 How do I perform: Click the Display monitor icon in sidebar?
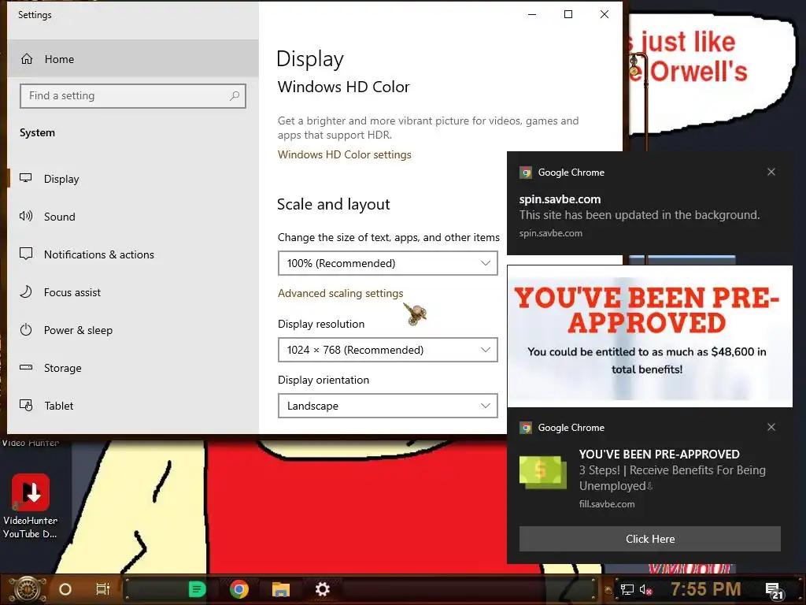coord(26,178)
